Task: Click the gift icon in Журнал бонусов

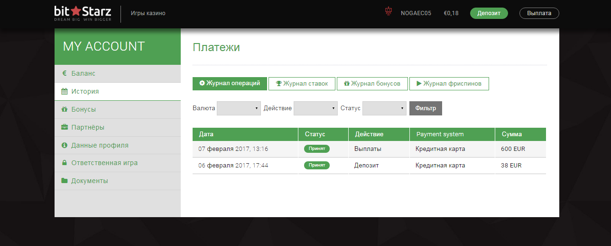Action: [x=347, y=84]
